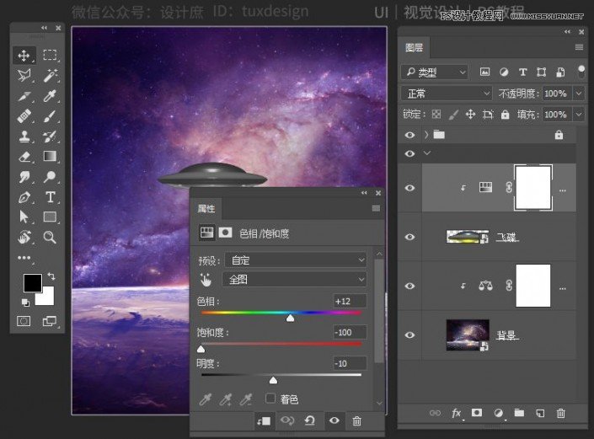594x439 pixels.
Task: Filter layers by pixel image type
Action: point(484,72)
